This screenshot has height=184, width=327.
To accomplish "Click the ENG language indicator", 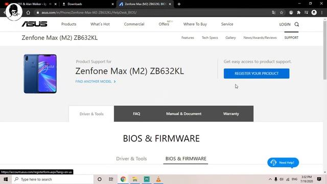I will 294,179.
